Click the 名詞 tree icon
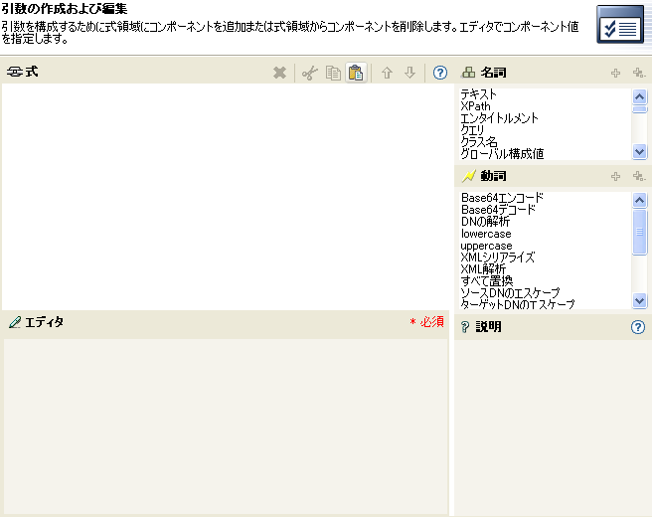This screenshot has width=652, height=517. pos(468,73)
